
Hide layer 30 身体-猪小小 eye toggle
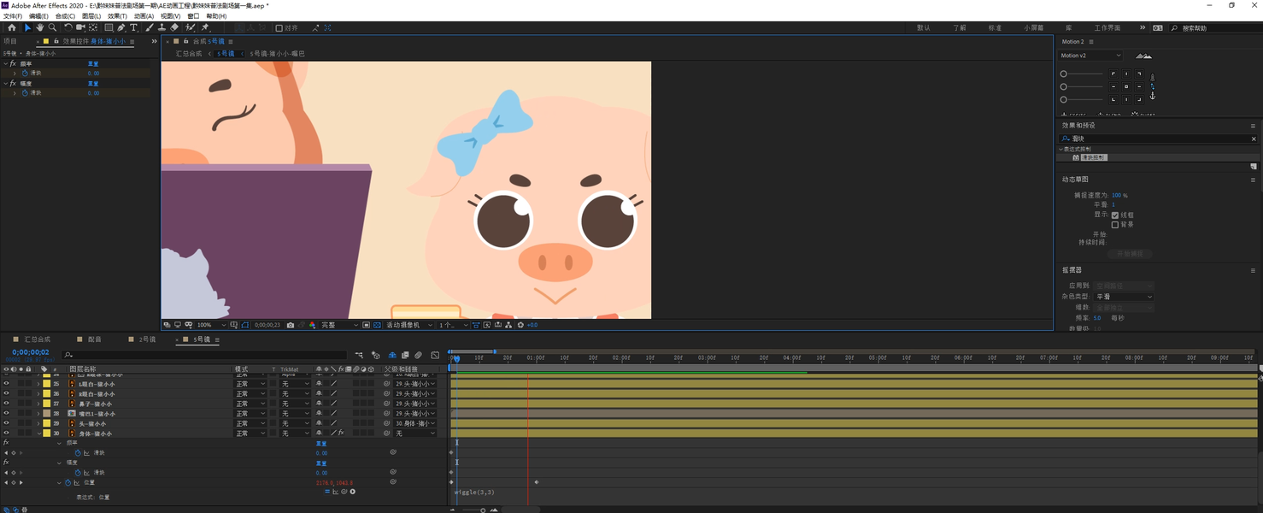coord(6,433)
